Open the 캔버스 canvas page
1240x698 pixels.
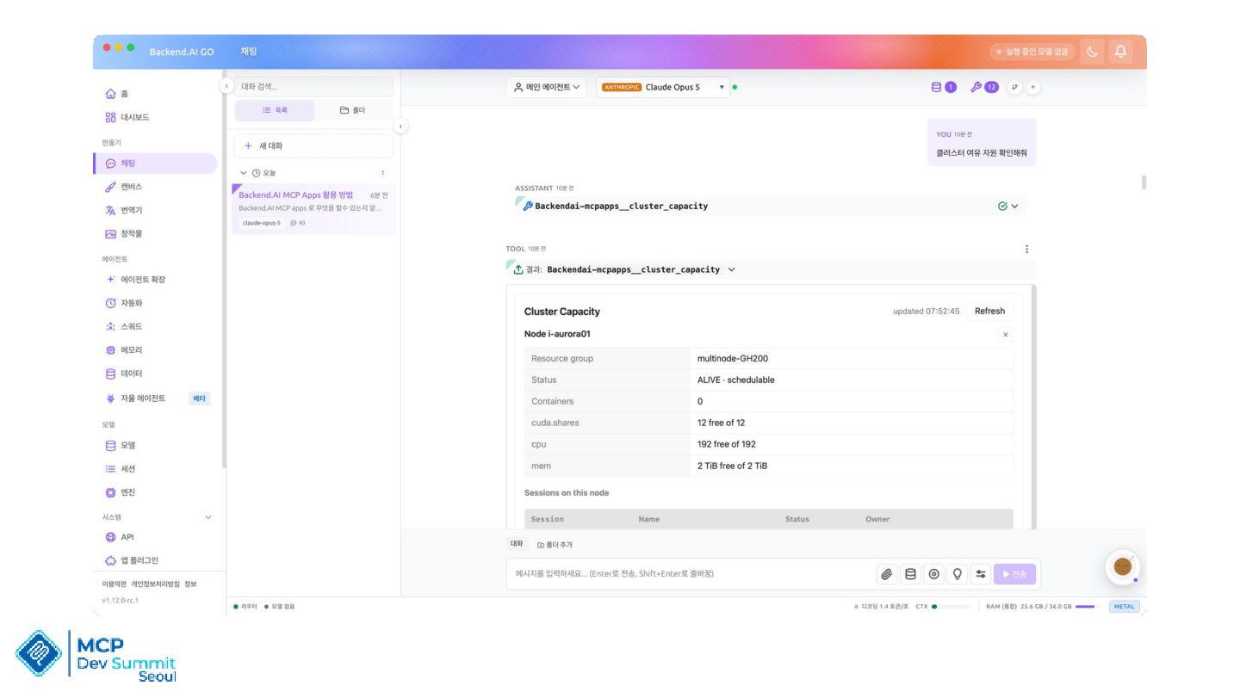click(155, 187)
